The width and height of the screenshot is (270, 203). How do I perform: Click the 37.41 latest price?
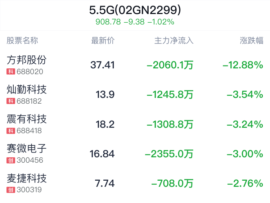pos(103,65)
